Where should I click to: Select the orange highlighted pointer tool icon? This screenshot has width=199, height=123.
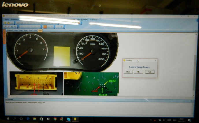tap(45, 27)
